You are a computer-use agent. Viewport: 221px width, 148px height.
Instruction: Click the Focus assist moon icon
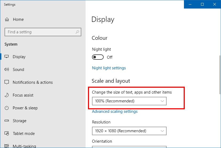[x=7, y=95]
